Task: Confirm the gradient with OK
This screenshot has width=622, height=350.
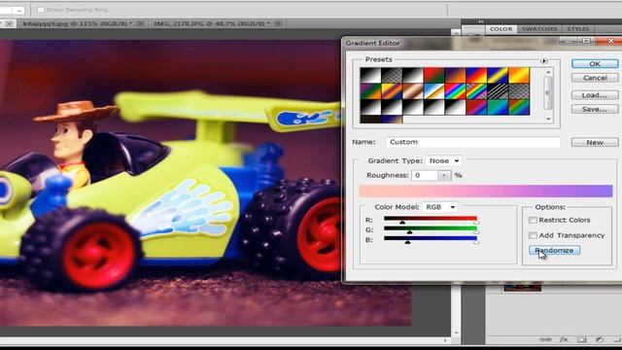Action: click(595, 63)
